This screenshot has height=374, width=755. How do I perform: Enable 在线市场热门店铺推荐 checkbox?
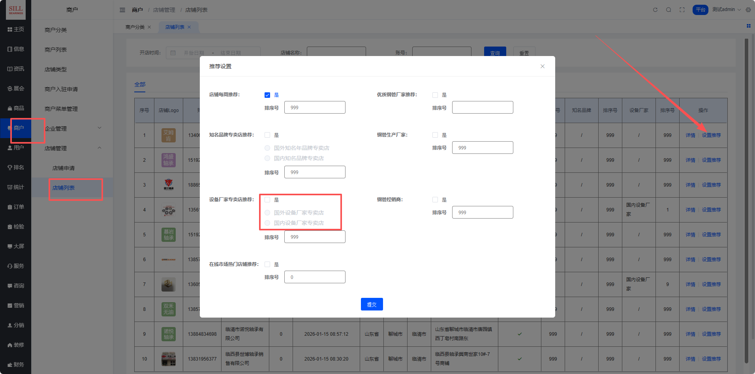click(x=267, y=265)
